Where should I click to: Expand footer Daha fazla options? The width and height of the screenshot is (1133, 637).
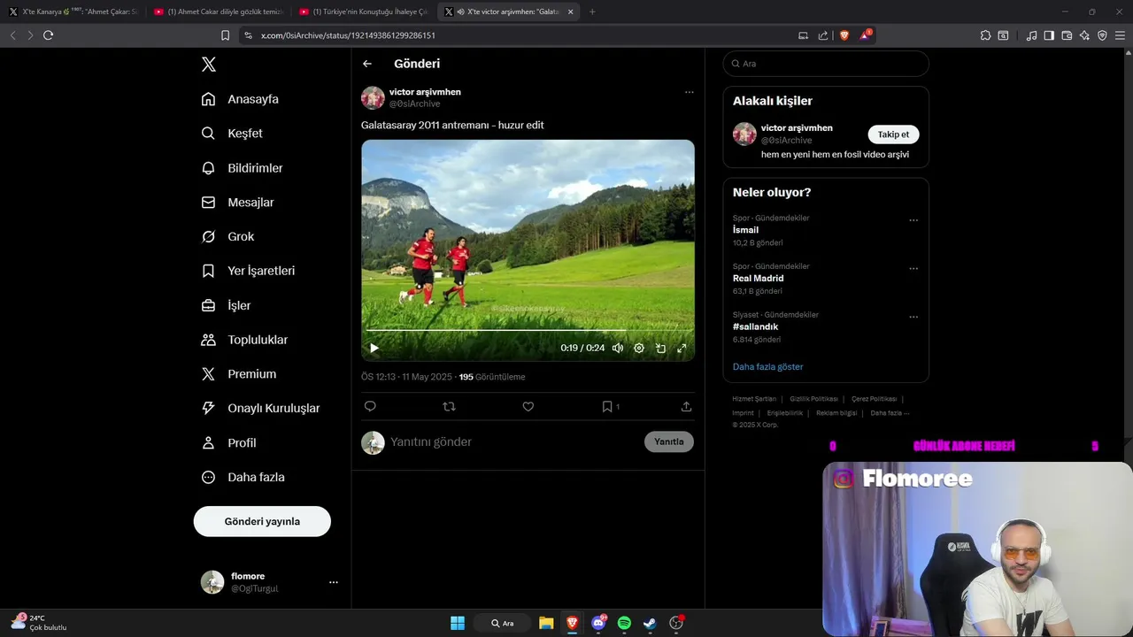[x=890, y=412]
